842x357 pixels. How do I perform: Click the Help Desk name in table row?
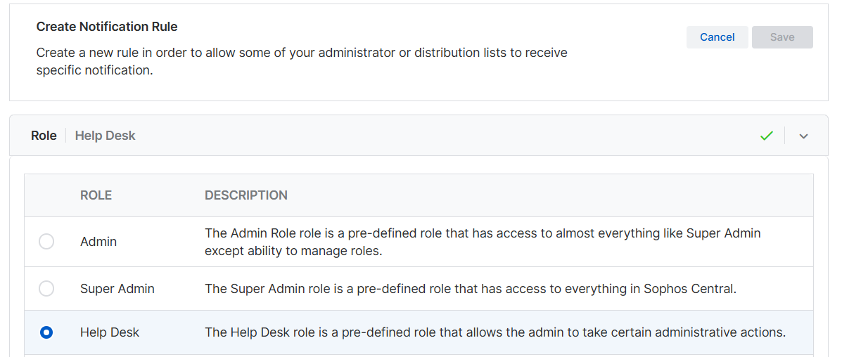(110, 332)
